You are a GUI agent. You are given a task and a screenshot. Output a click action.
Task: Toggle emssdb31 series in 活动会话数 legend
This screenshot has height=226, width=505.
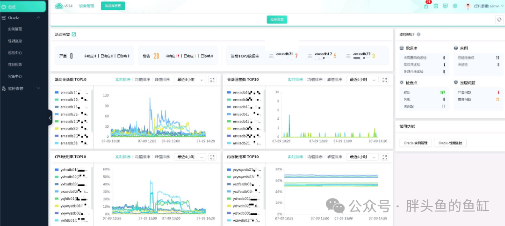(71, 143)
